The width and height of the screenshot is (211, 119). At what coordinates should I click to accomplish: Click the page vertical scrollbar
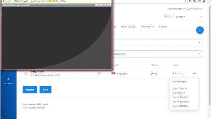tap(210, 56)
